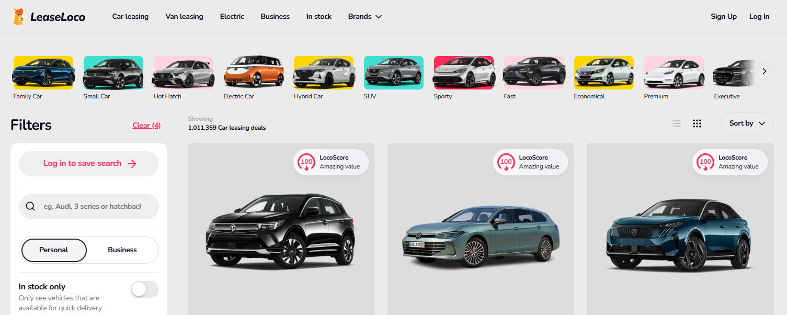This screenshot has width=787, height=315.
Task: Switch to list view layout
Action: (676, 123)
